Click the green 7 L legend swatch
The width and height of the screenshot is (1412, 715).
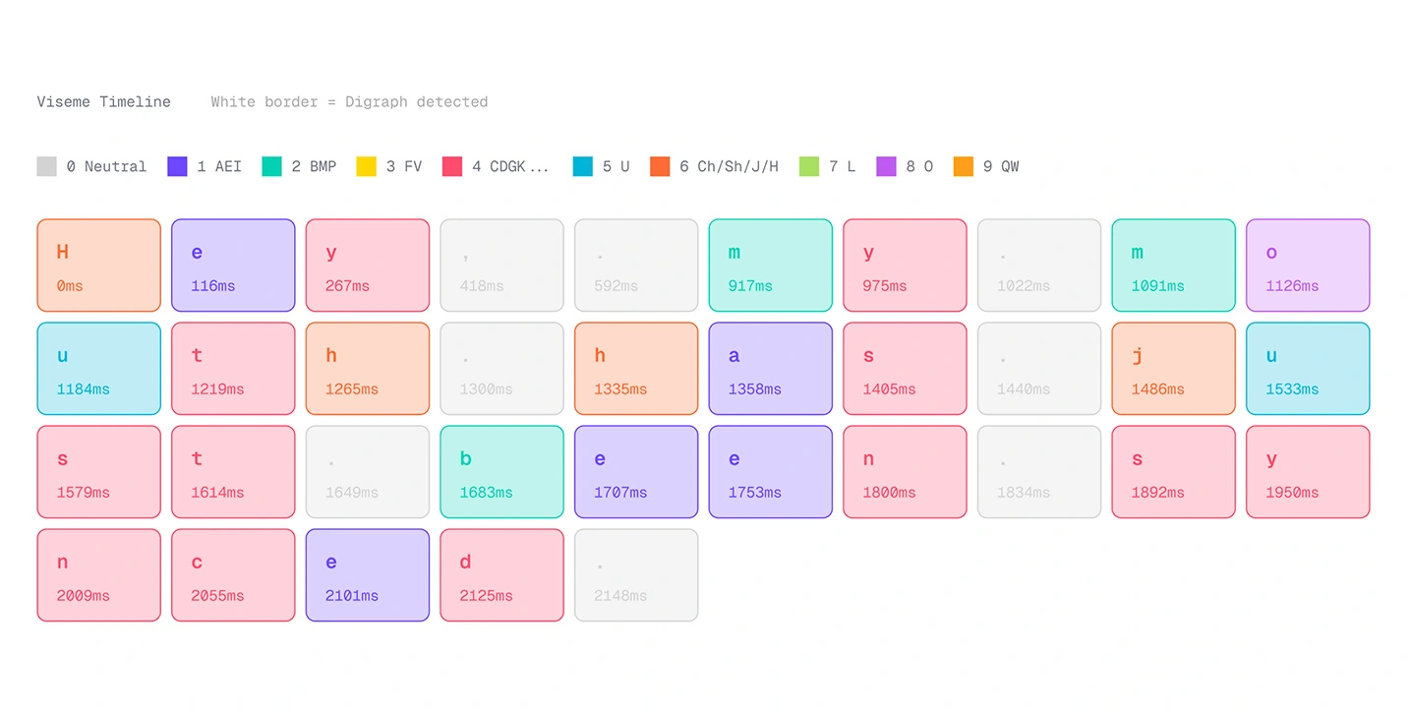pyautogui.click(x=809, y=166)
